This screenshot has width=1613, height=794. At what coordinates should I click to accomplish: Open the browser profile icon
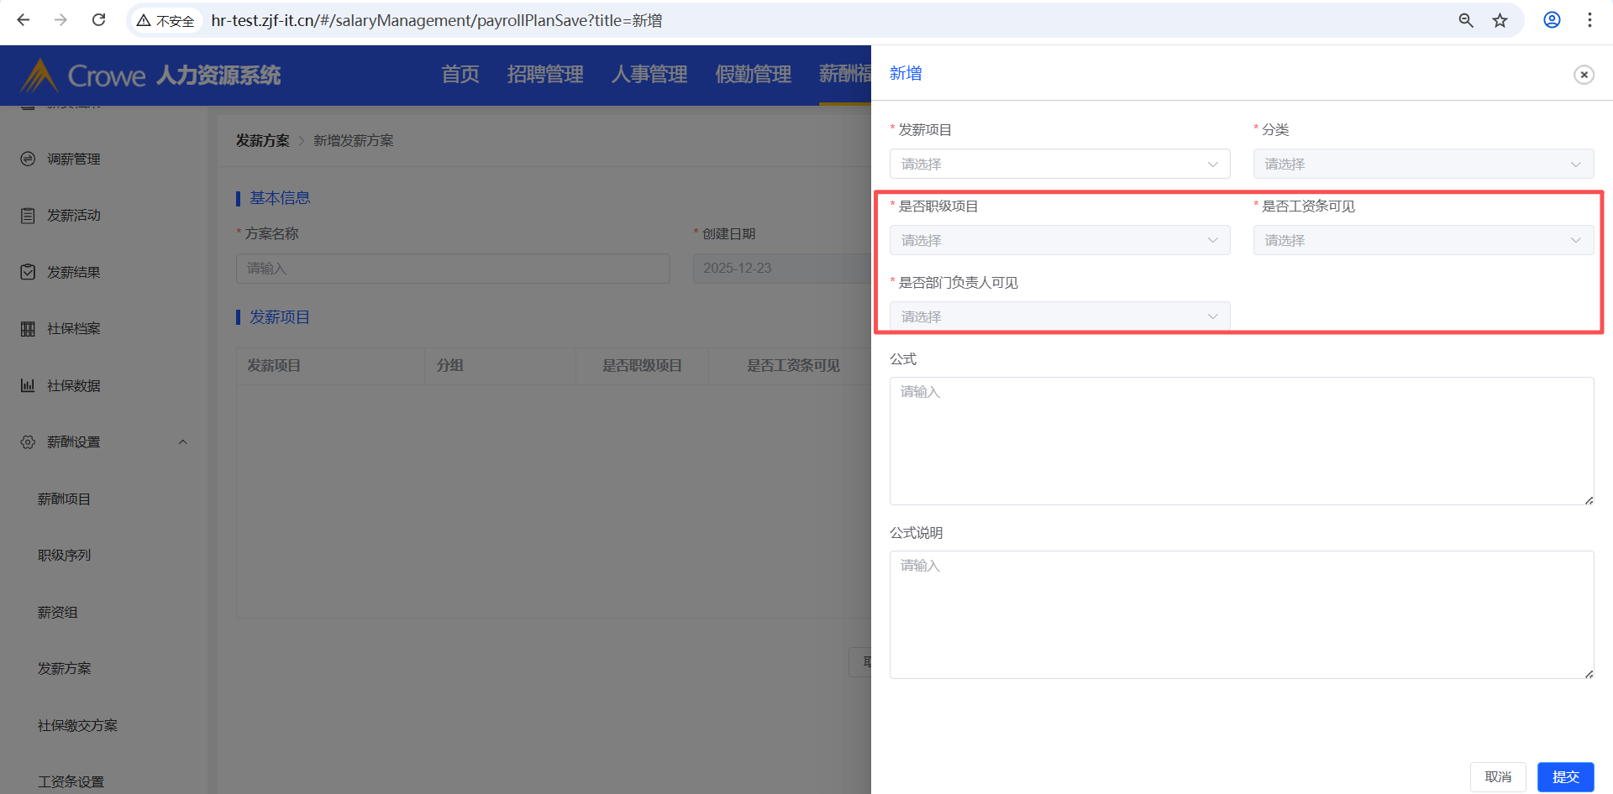(1552, 20)
